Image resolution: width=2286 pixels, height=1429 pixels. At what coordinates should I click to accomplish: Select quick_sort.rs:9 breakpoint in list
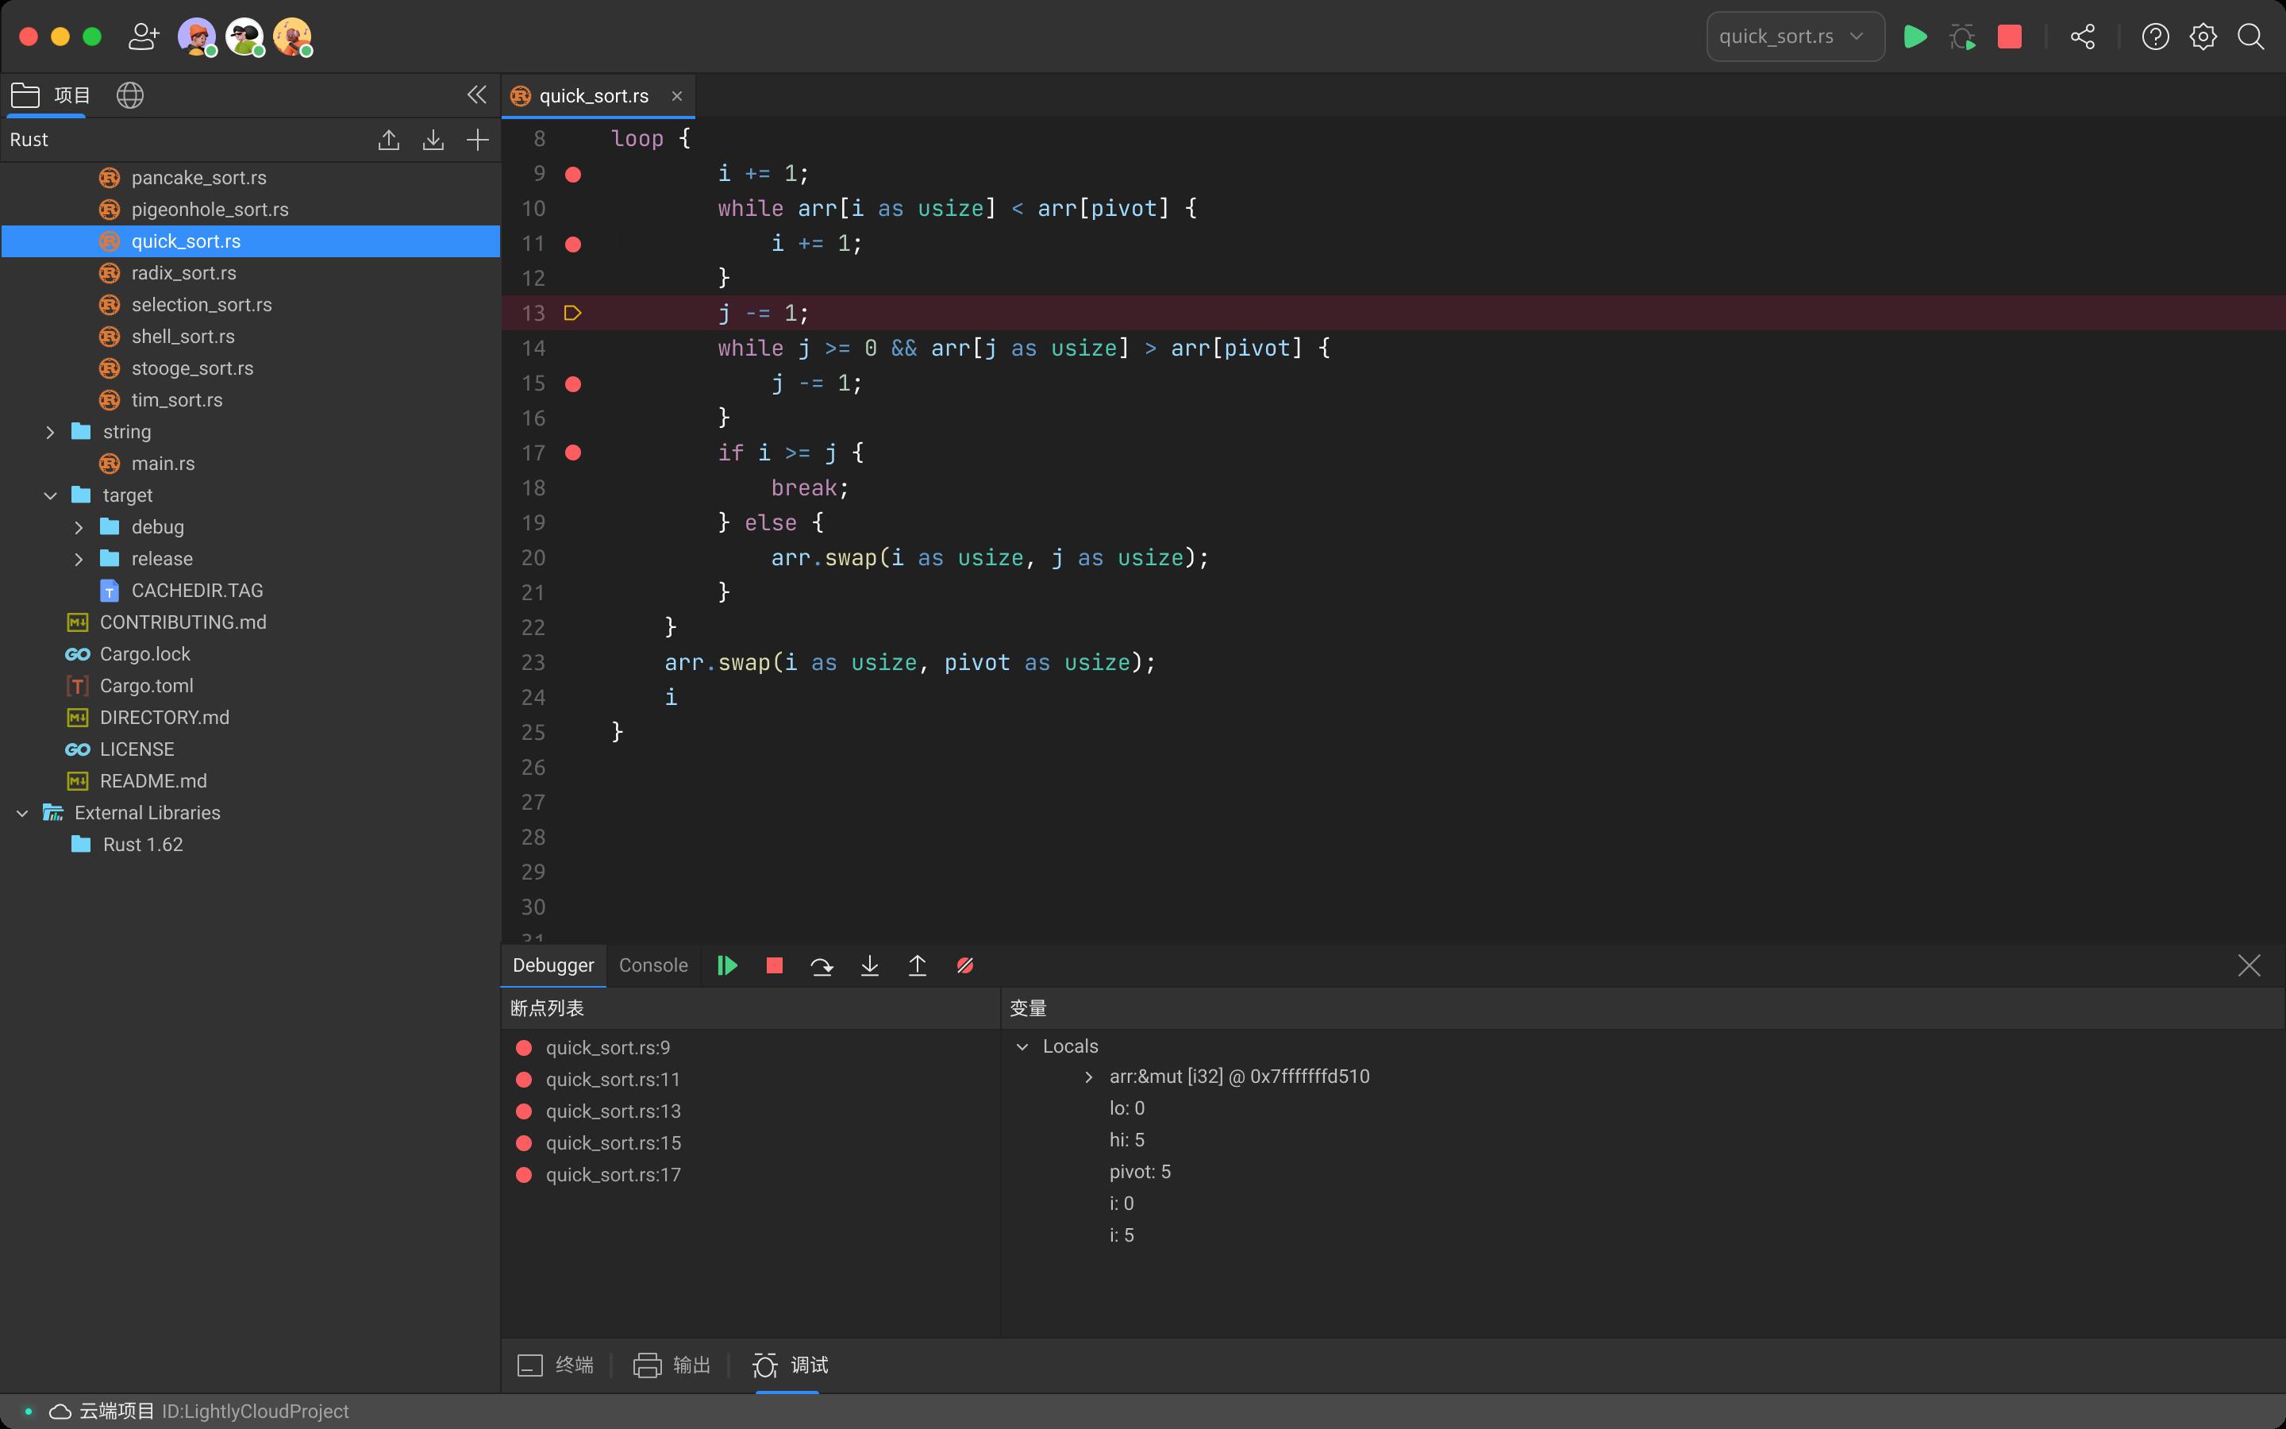[x=606, y=1046]
